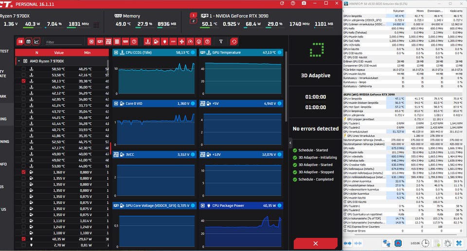Click the Filter text field
This screenshot has height=251, width=467.
point(63,42)
